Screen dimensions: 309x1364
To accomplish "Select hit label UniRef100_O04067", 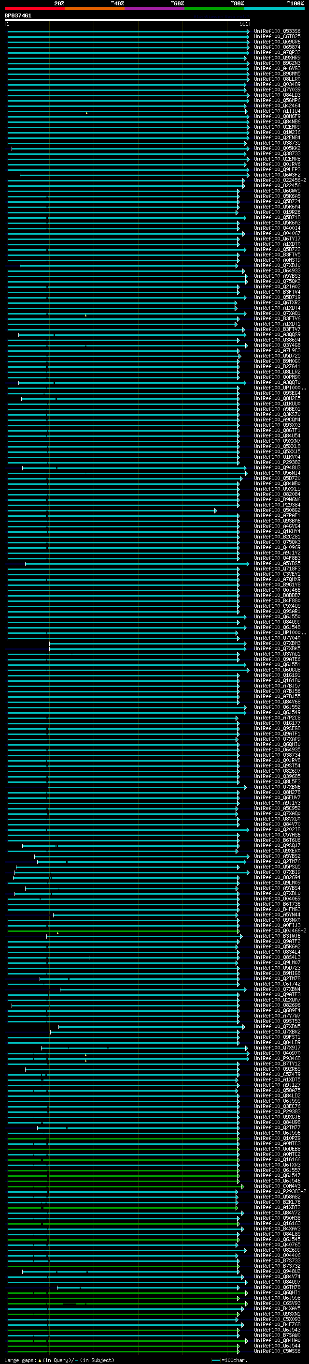I will click(x=277, y=234).
